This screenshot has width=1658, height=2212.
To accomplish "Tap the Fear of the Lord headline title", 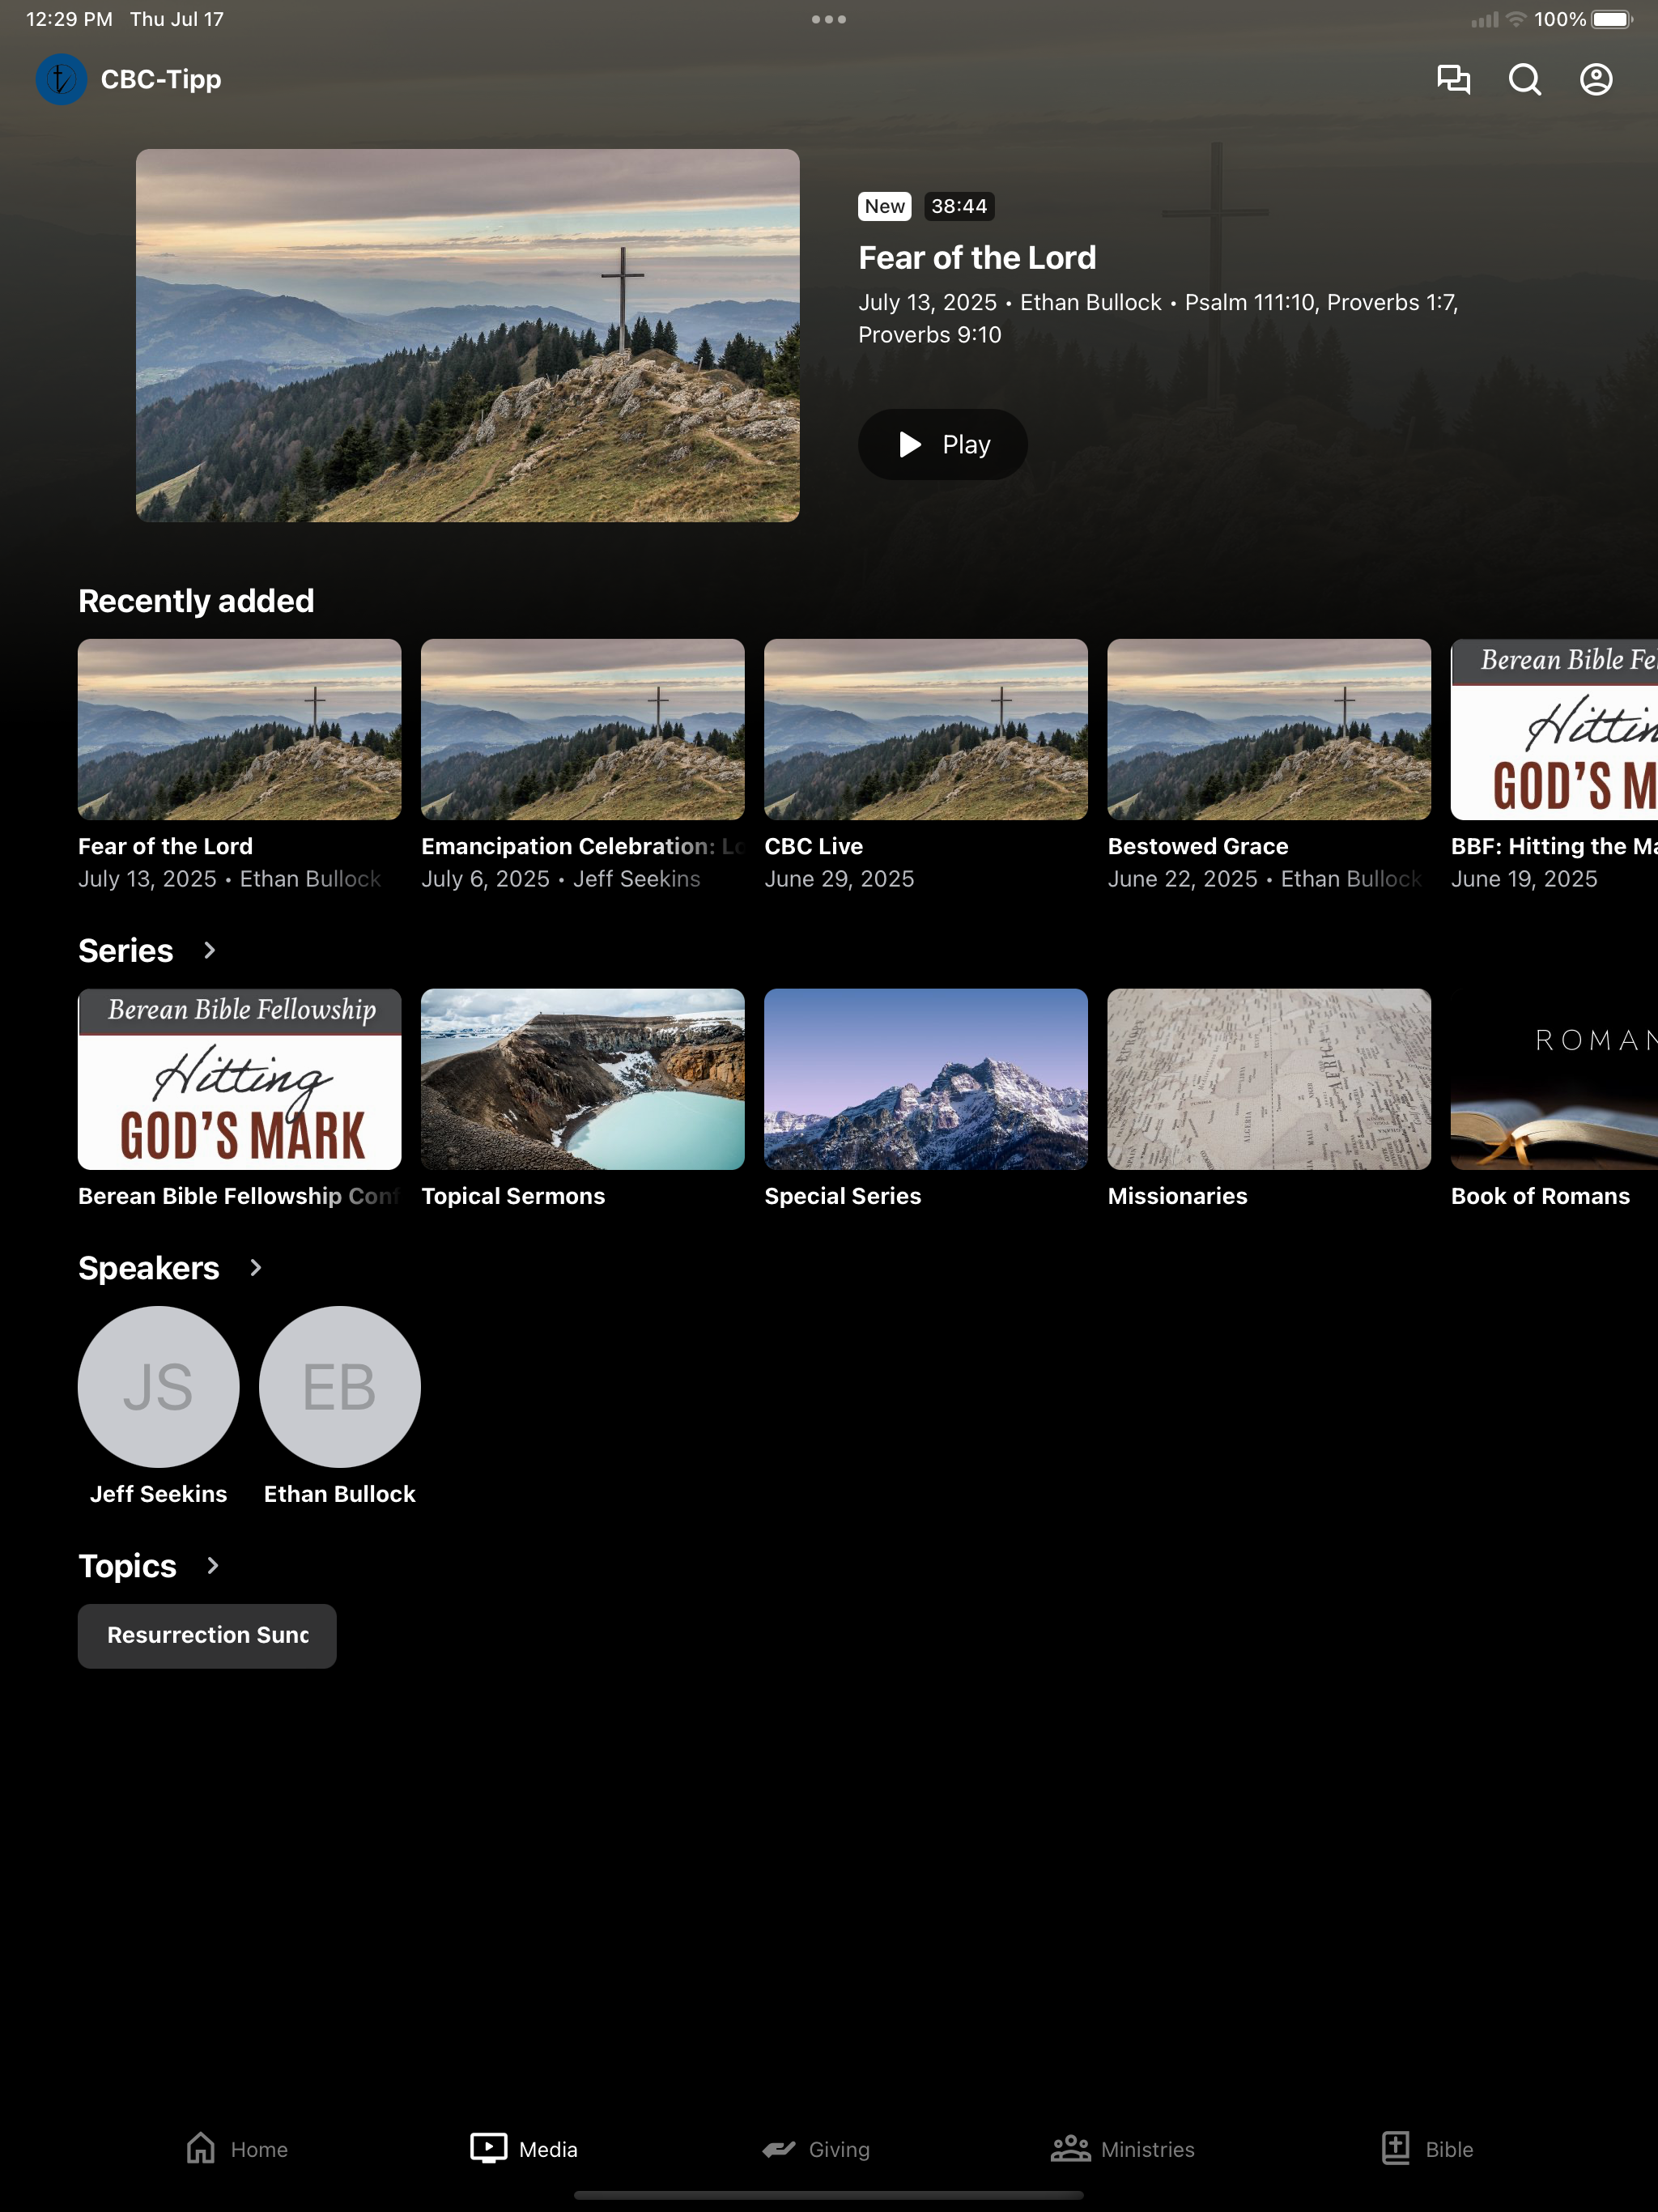I will pyautogui.click(x=977, y=258).
